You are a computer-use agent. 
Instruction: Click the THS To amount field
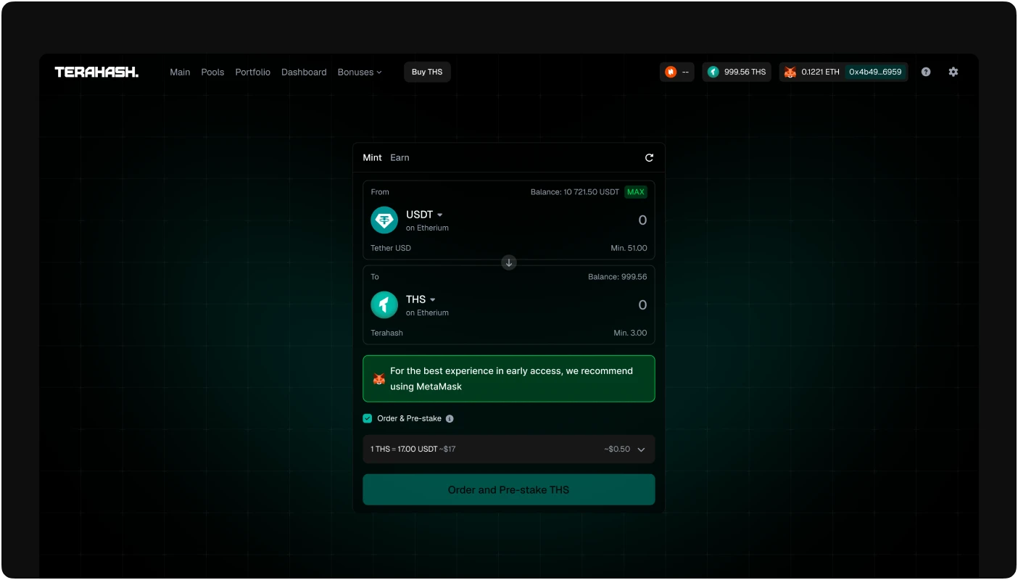[642, 305]
